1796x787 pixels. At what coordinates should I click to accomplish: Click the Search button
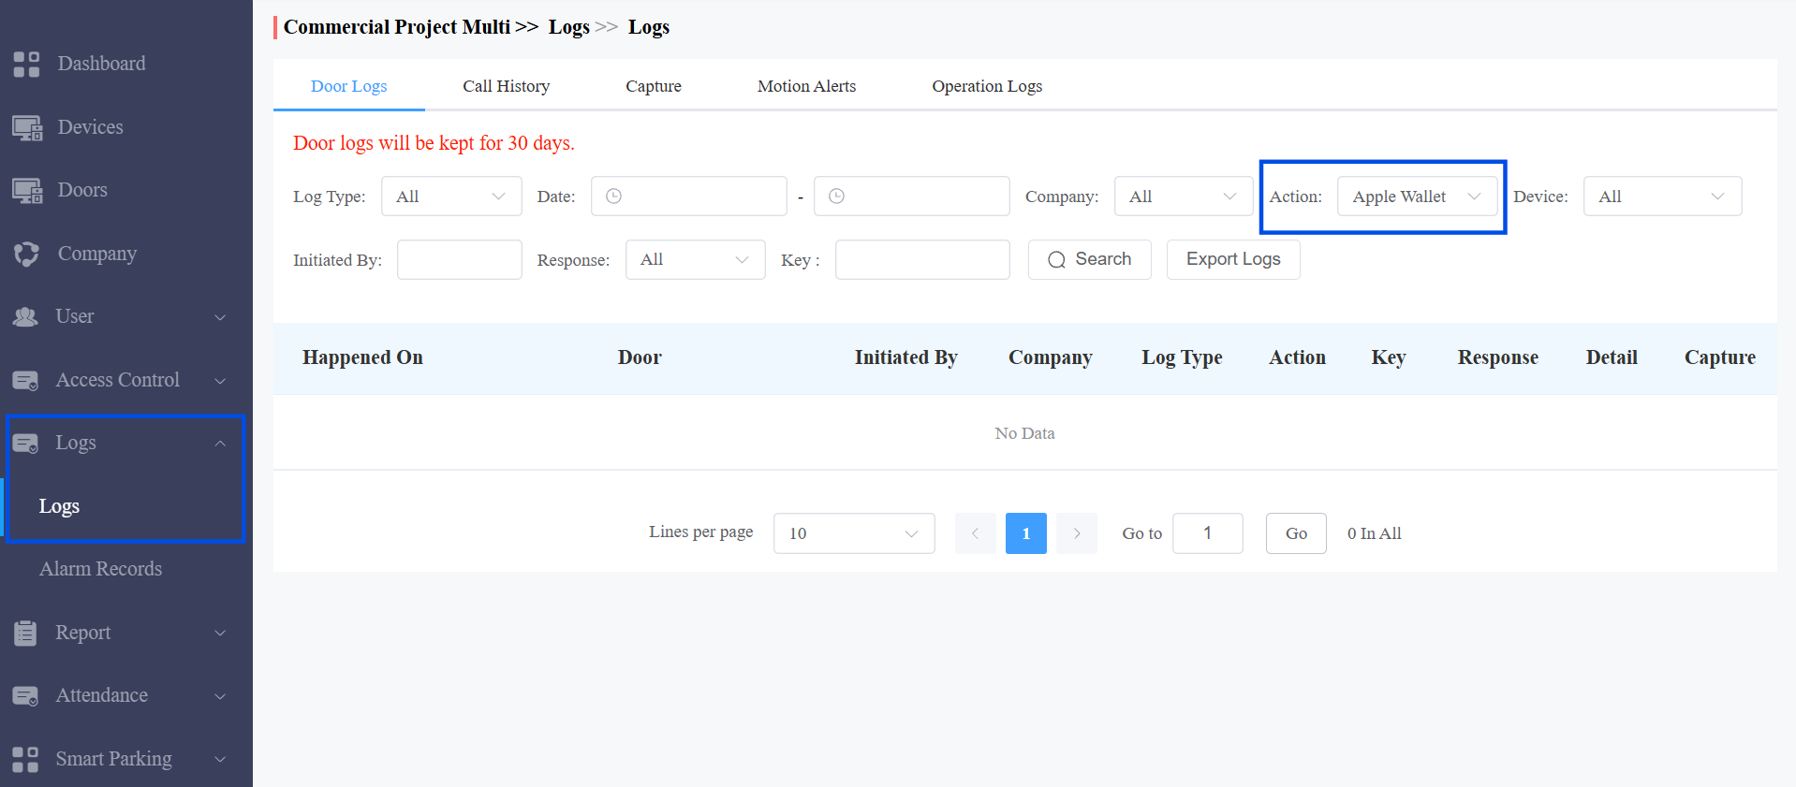click(1090, 260)
